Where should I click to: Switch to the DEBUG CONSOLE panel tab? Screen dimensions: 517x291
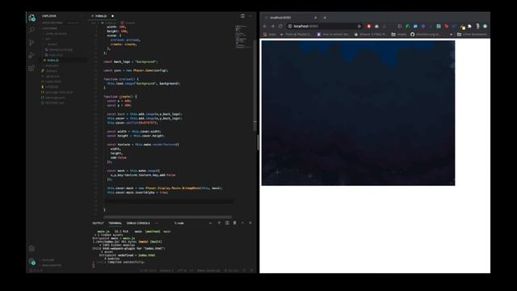coord(138,223)
